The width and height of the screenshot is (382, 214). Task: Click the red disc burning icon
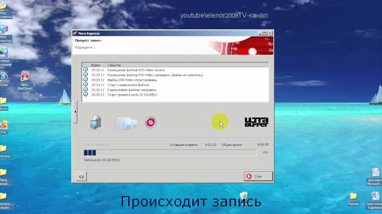click(151, 122)
